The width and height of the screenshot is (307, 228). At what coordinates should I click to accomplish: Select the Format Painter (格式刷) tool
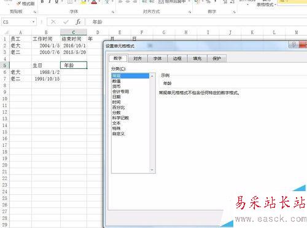[25, 4]
